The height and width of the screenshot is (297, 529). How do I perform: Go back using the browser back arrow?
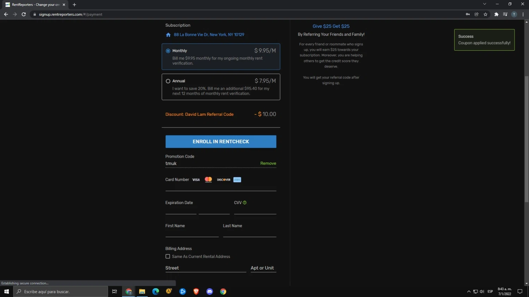(x=6, y=14)
